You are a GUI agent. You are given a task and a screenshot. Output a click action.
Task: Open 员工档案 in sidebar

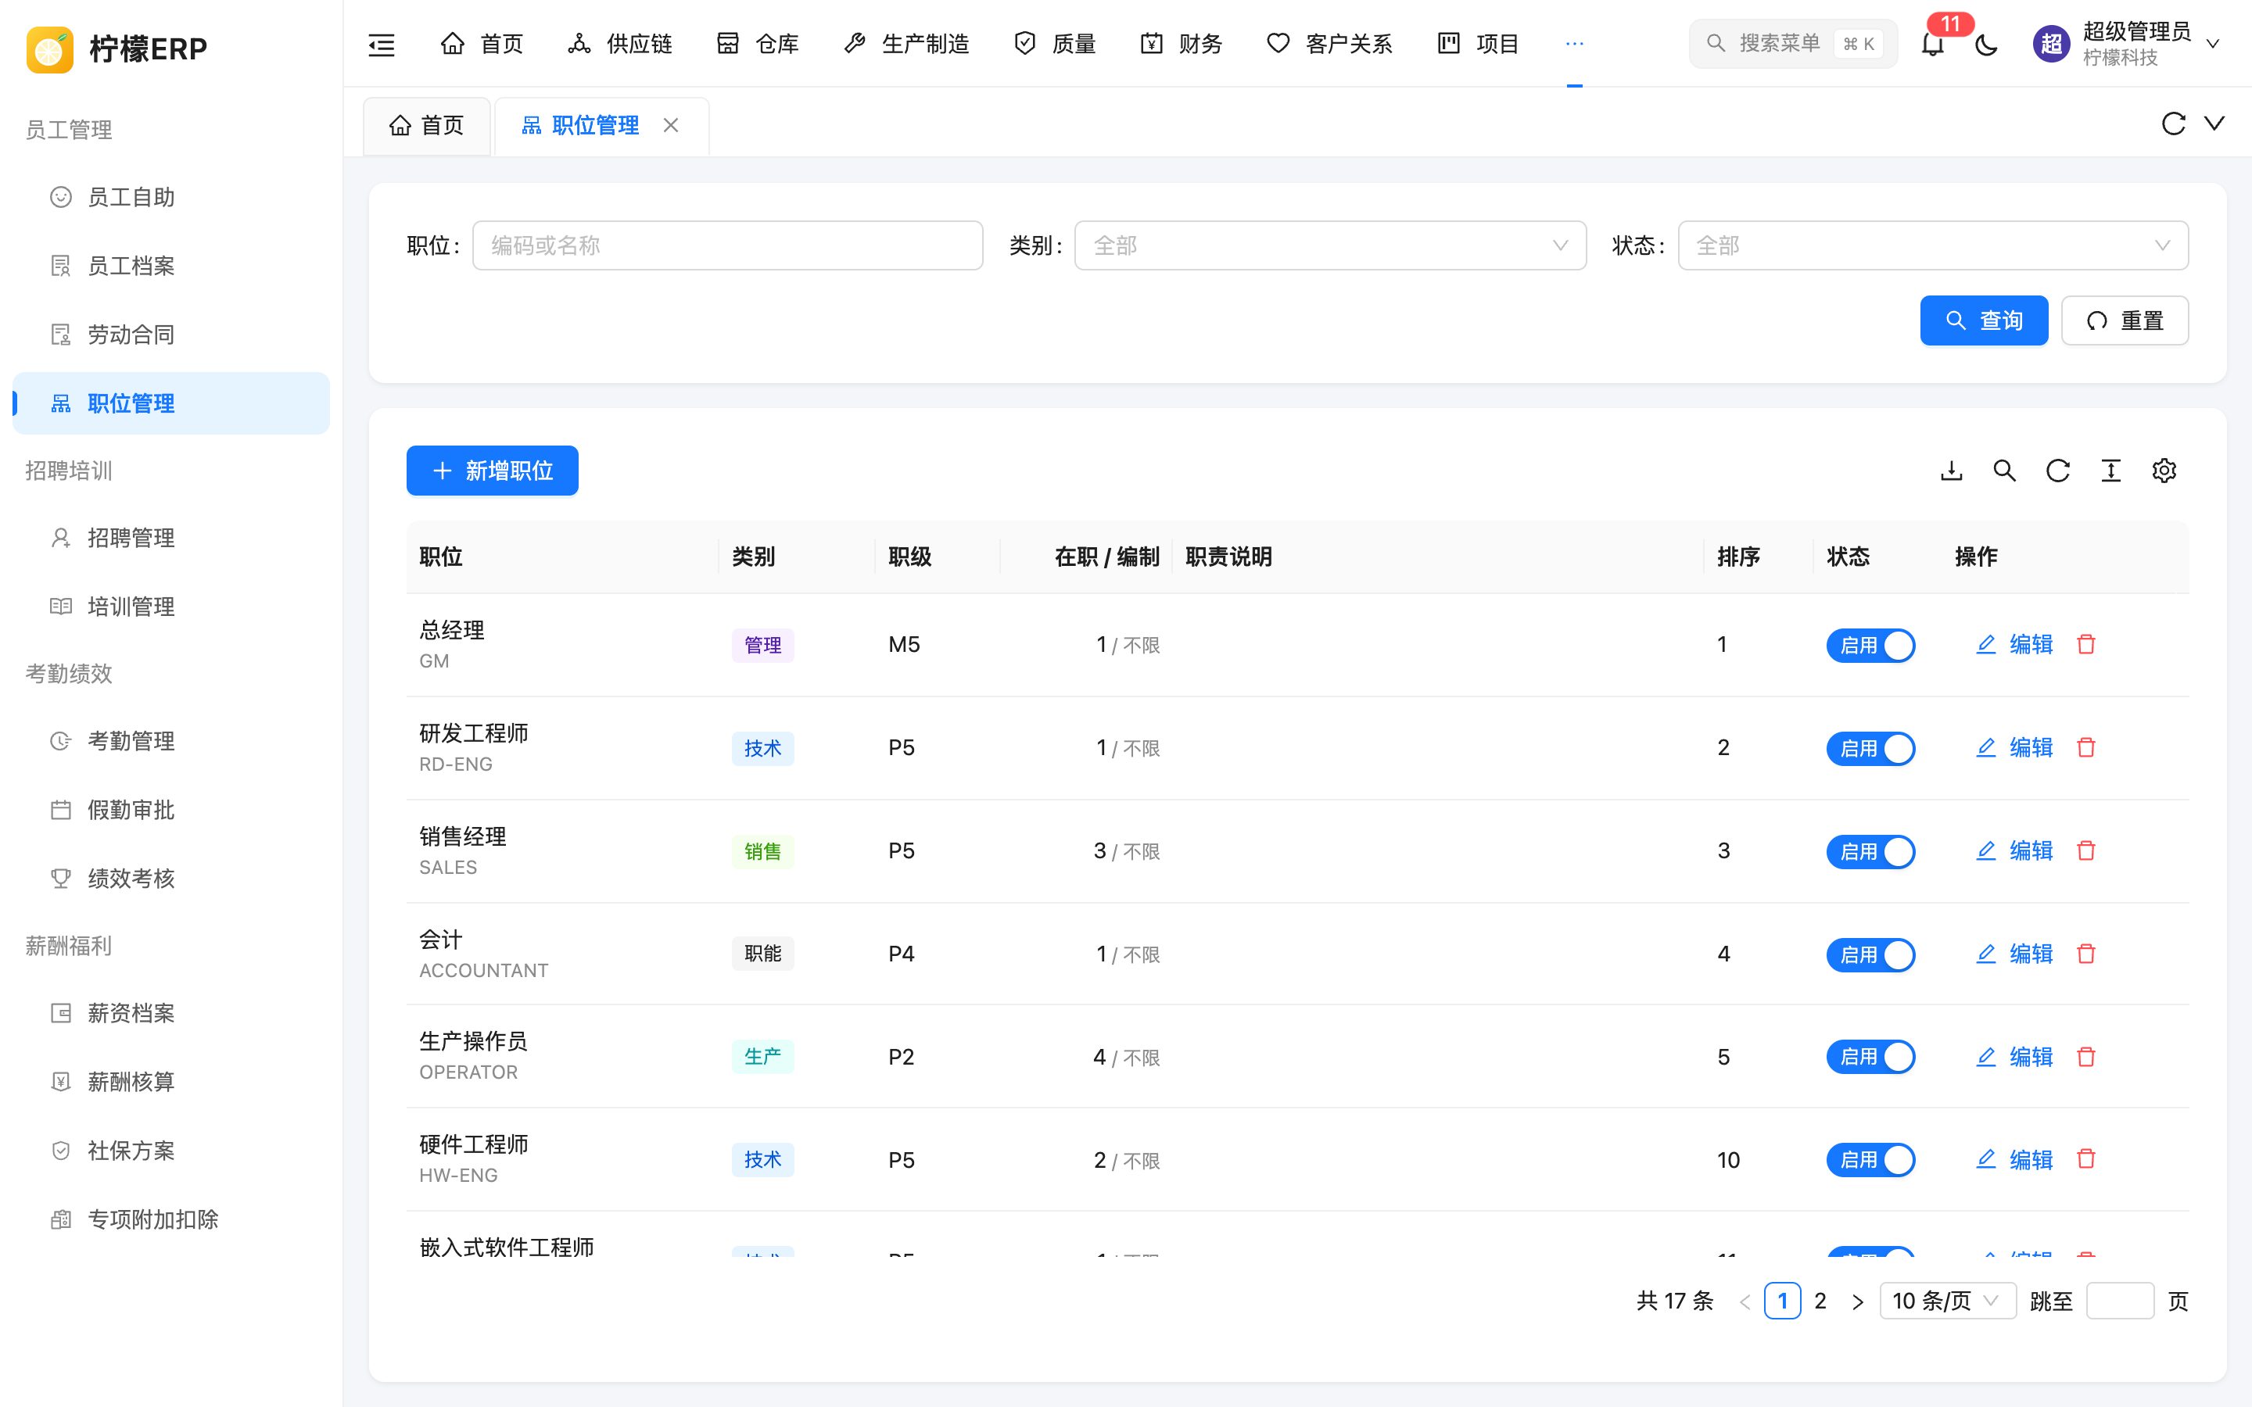coord(171,266)
